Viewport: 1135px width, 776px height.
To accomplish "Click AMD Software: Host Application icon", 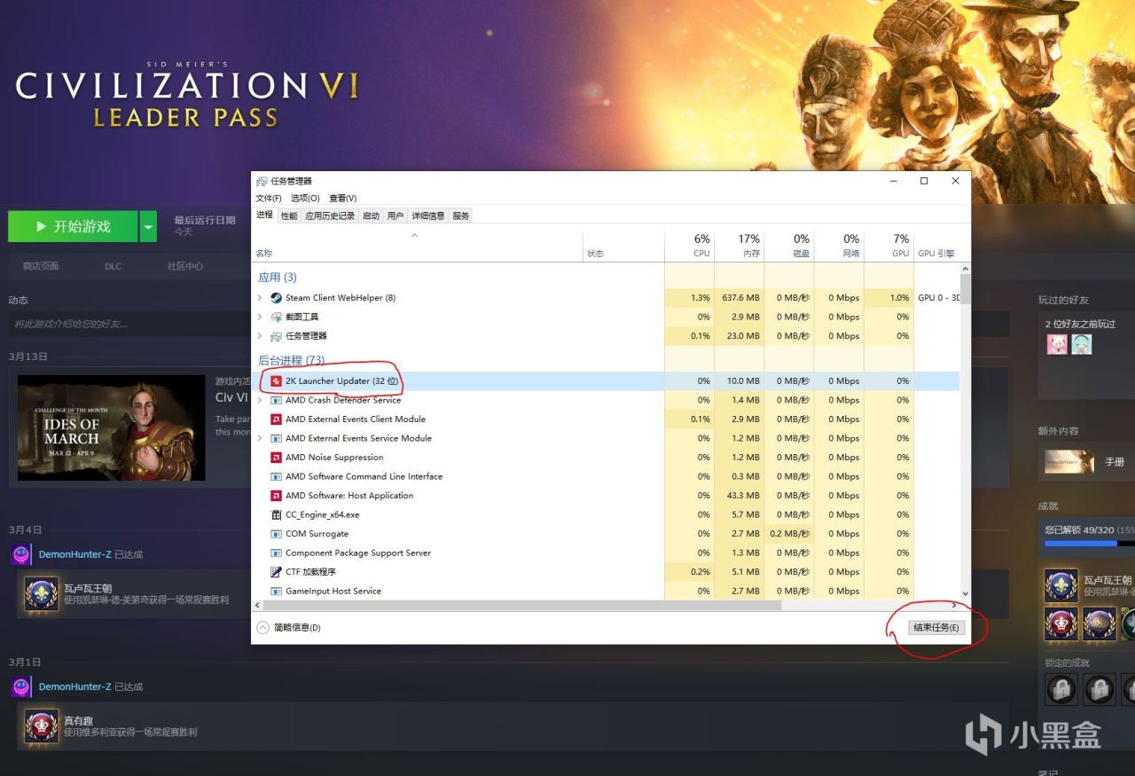I will pos(276,496).
